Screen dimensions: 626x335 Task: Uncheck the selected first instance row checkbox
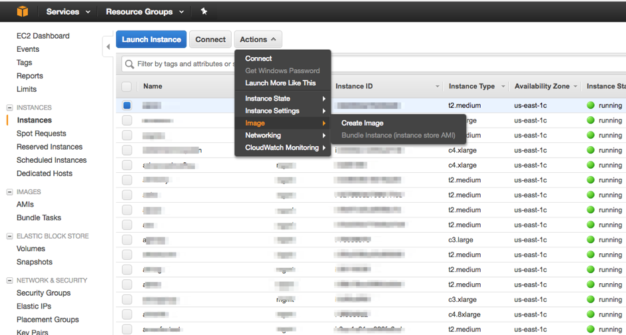127,105
